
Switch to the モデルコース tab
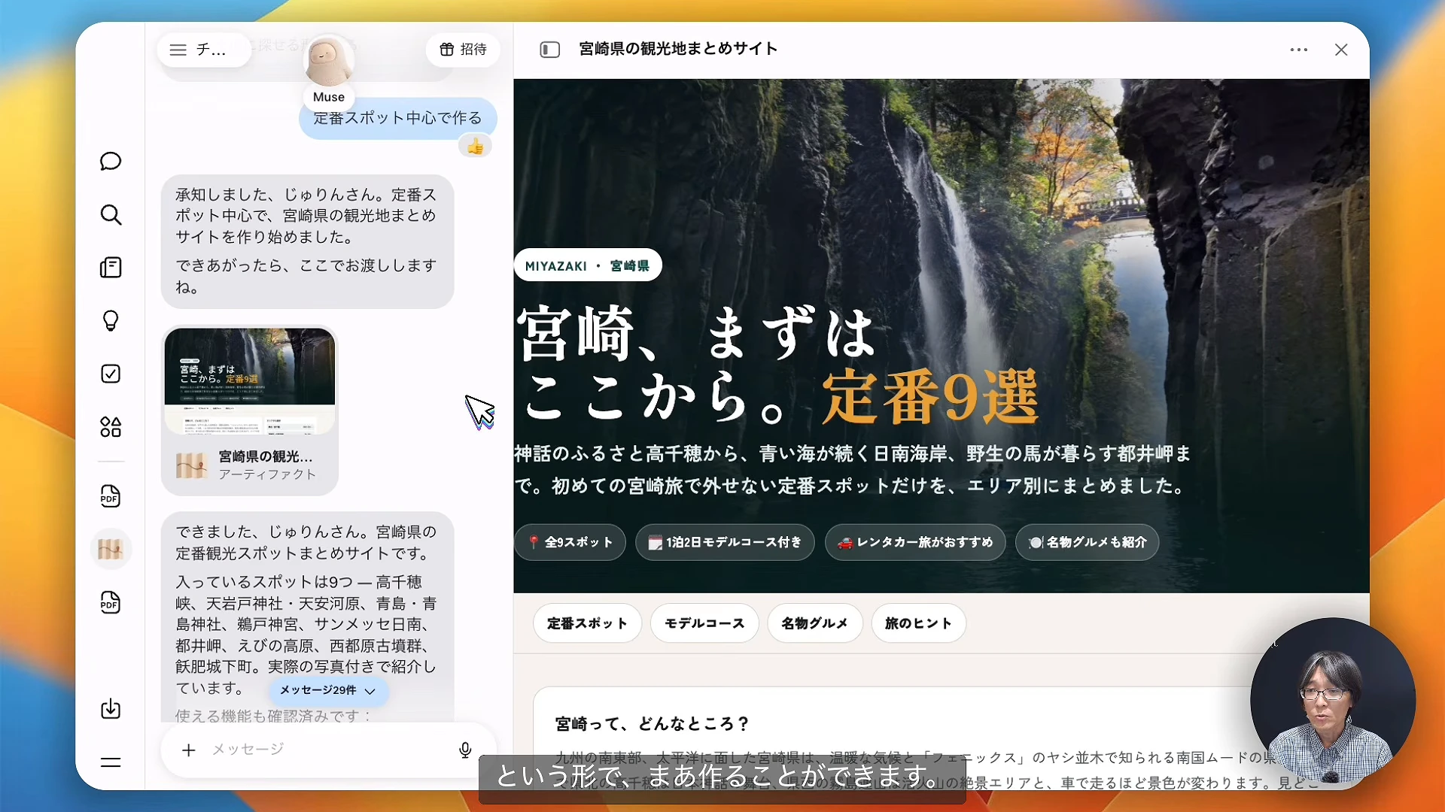tap(704, 623)
